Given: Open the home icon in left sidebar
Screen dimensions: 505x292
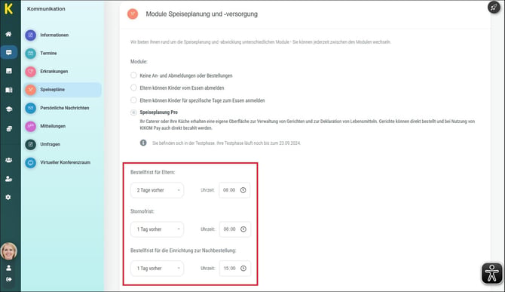Looking at the screenshot, I should coord(9,34).
